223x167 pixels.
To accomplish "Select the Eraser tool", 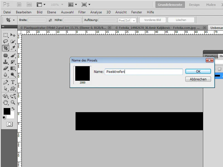I will (6, 68).
